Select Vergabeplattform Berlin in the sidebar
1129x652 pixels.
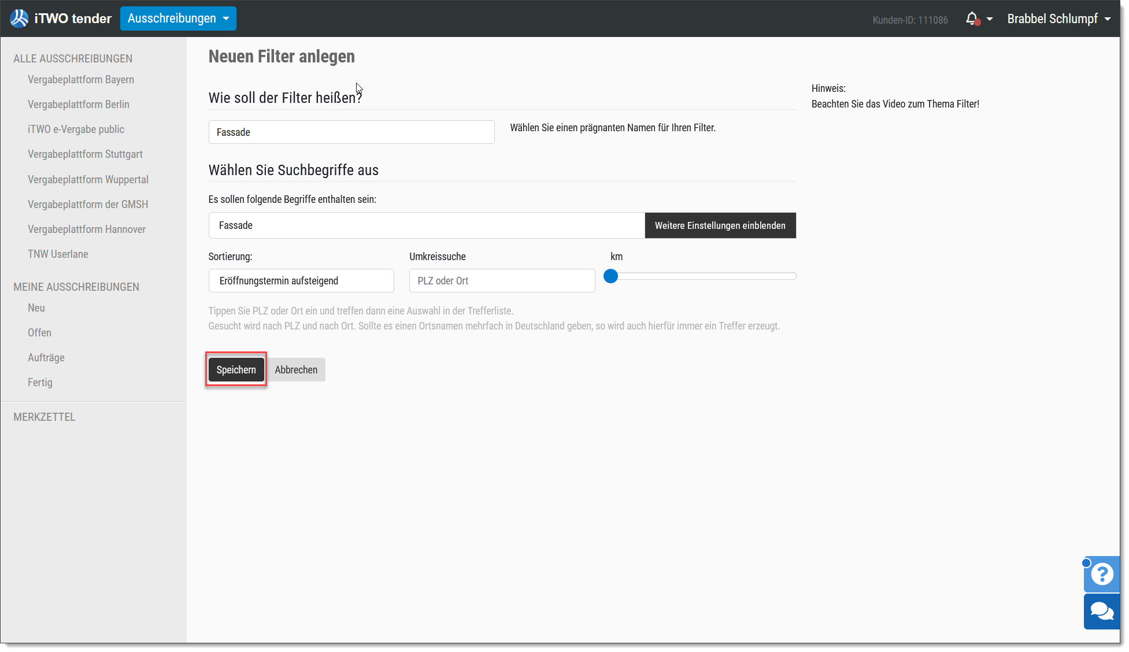click(x=79, y=105)
